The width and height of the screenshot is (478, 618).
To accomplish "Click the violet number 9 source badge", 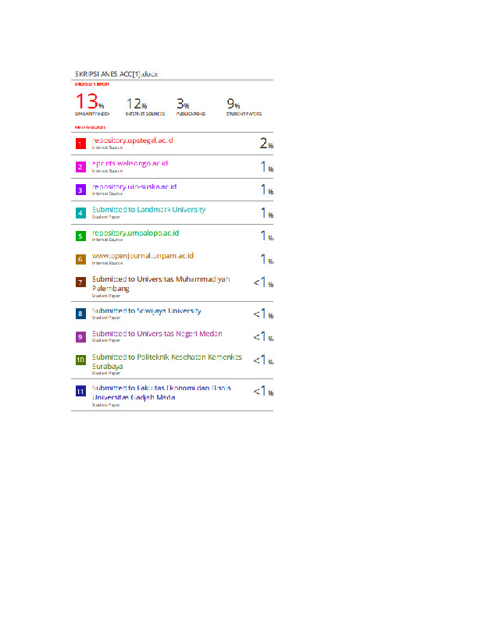I will tap(80, 337).
